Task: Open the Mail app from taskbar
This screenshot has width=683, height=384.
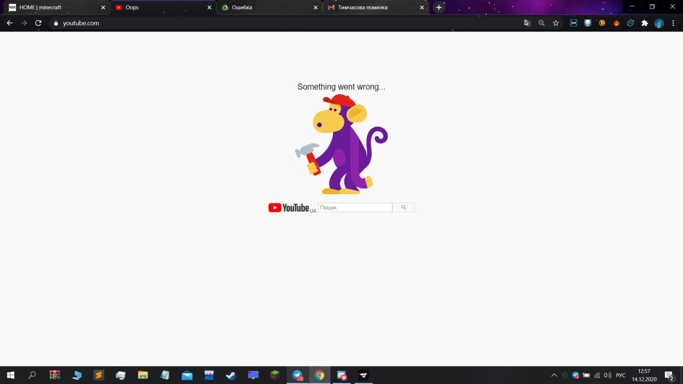Action: [x=187, y=375]
